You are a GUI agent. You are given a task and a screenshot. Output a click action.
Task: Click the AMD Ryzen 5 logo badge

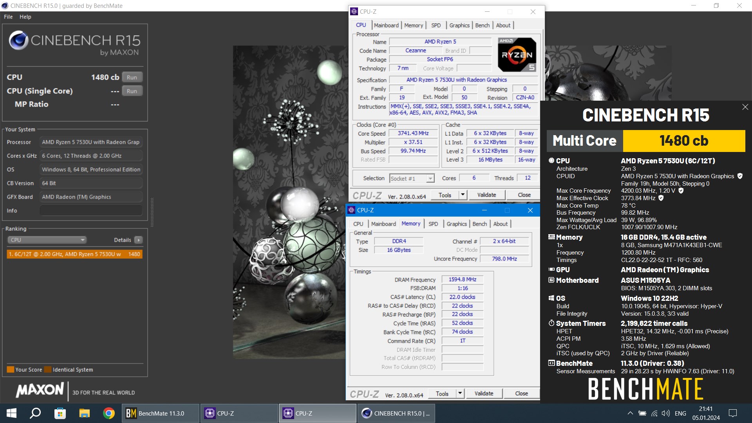(517, 55)
